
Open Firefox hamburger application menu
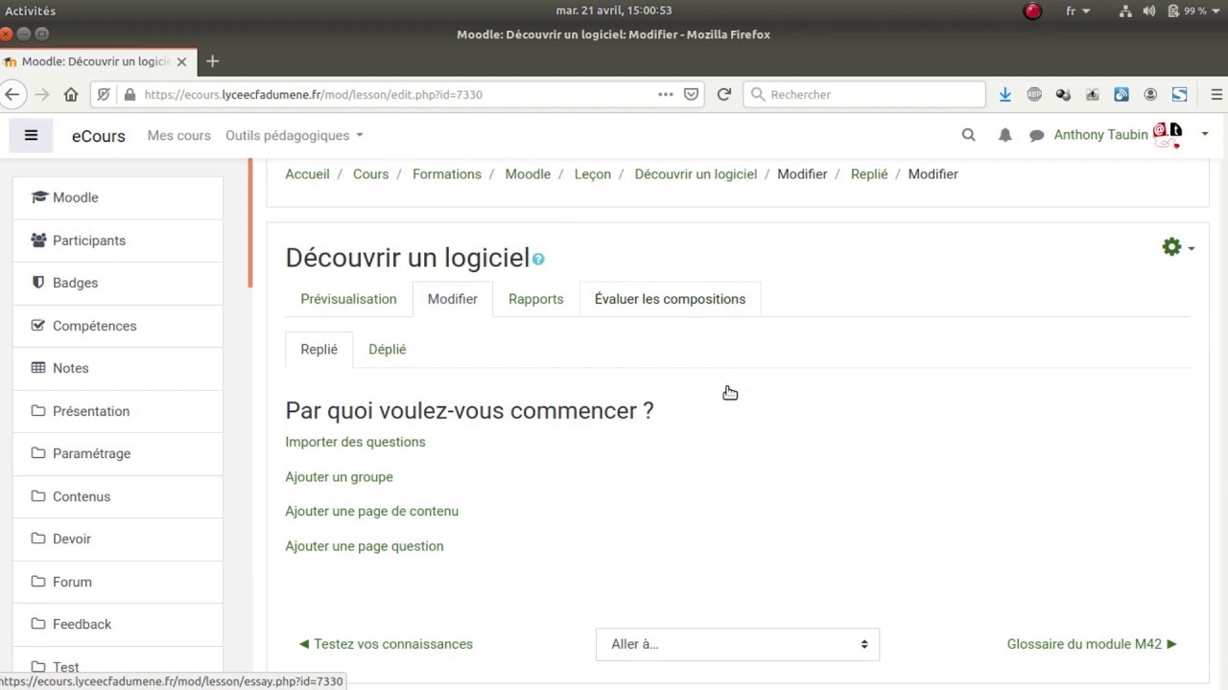tap(1216, 94)
